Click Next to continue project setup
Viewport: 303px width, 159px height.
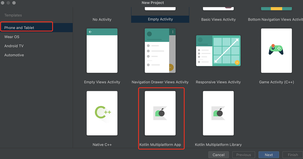pos(269,155)
